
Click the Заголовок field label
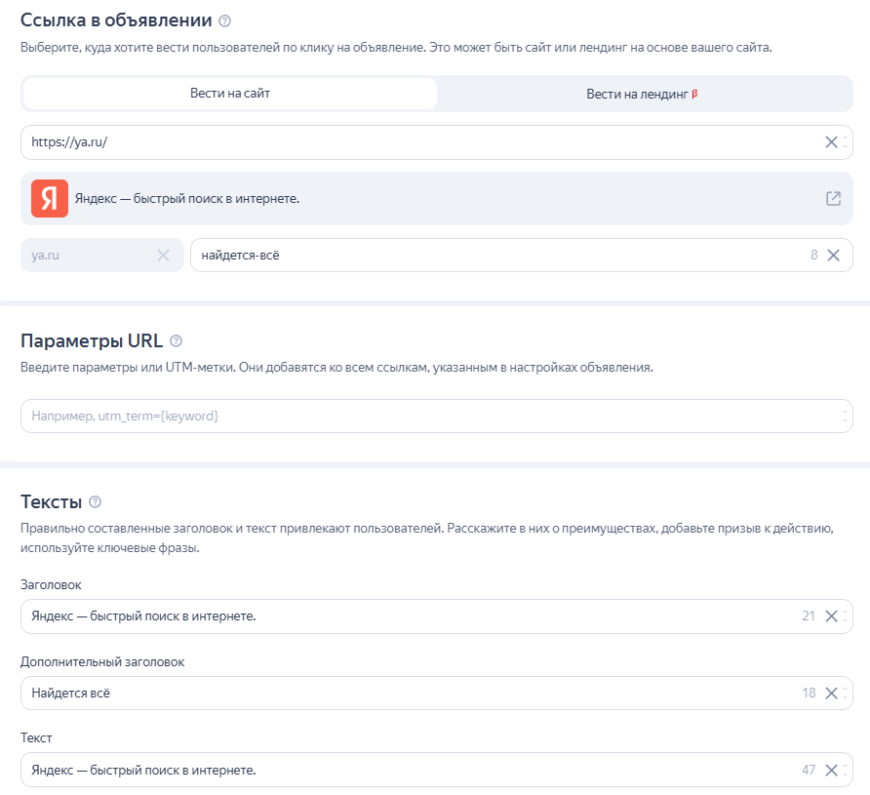tap(51, 584)
